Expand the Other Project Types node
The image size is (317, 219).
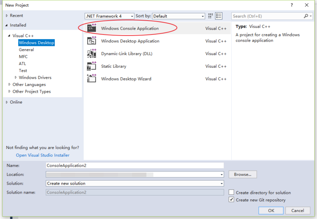pyautogui.click(x=9, y=91)
